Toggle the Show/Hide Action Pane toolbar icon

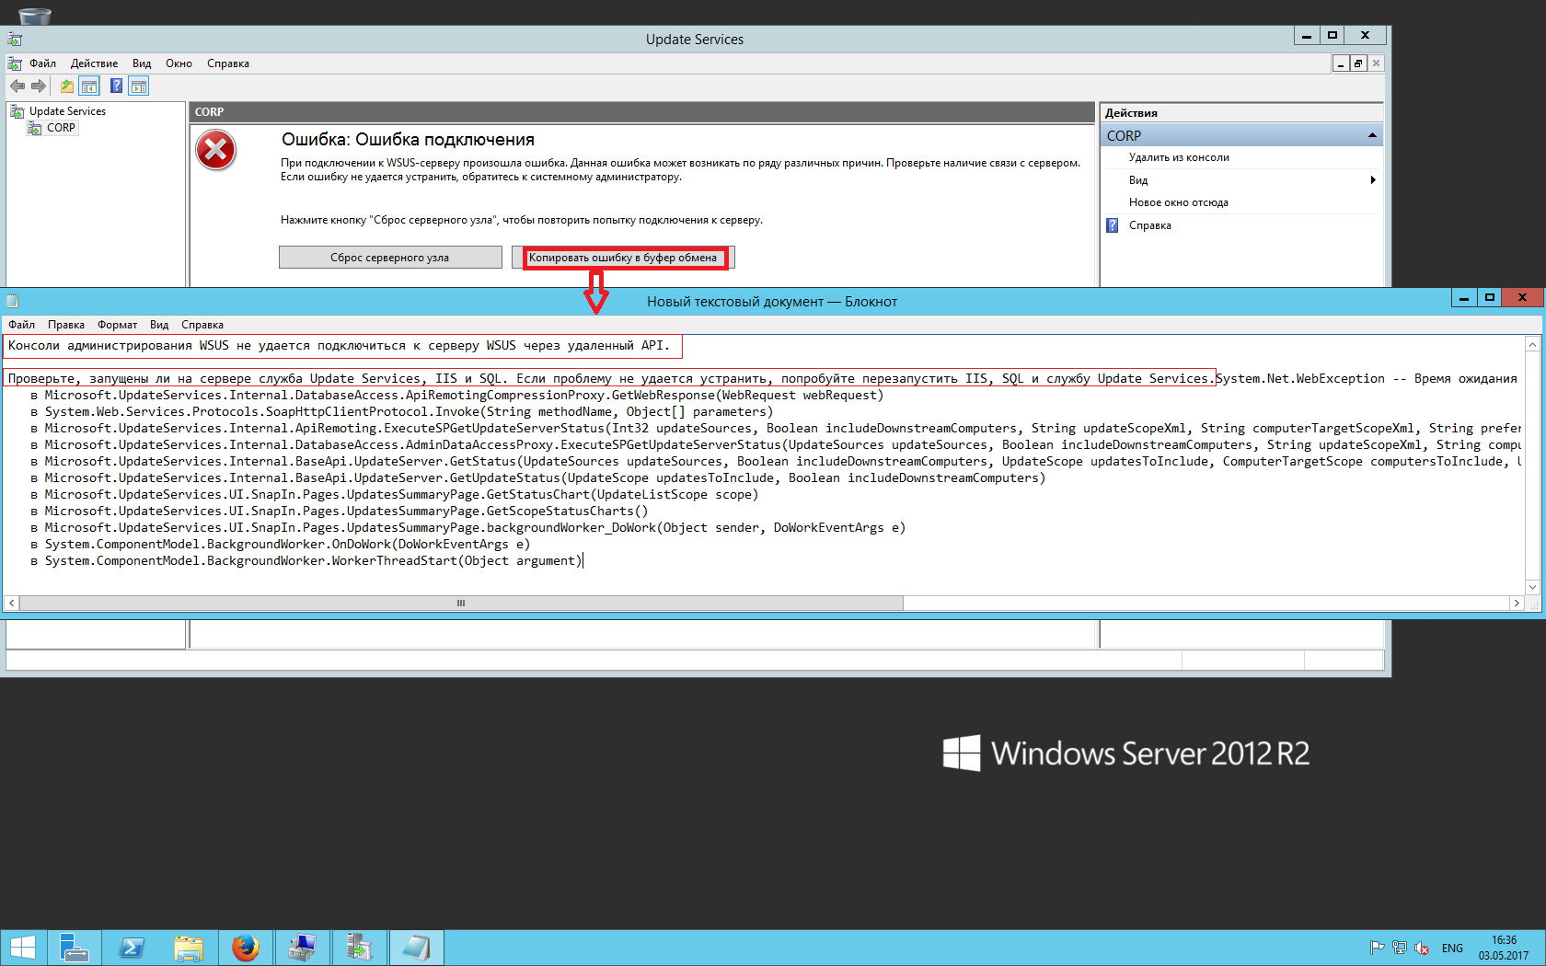(x=139, y=86)
